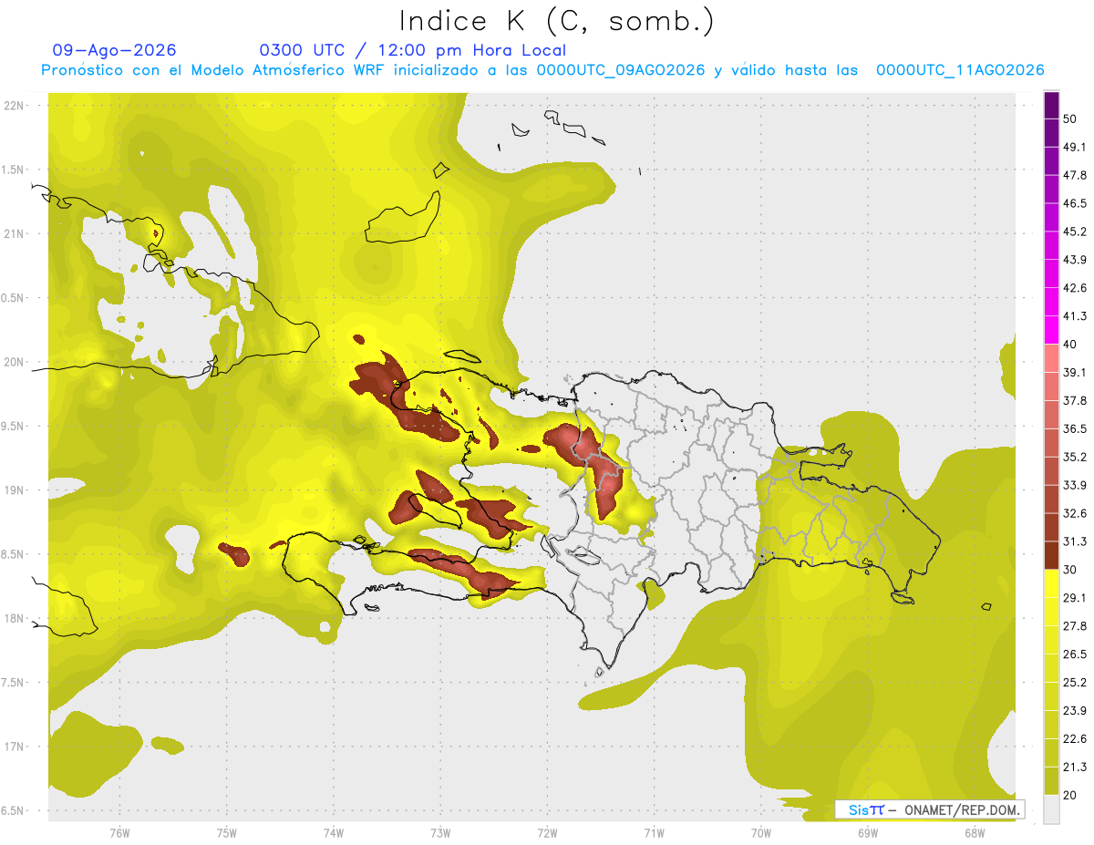1094x845 pixels.
Task: Click the longitude axis label "73W"
Action: point(439,832)
